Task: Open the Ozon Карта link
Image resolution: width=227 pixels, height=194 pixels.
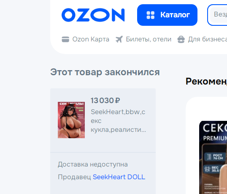Action: [91, 39]
